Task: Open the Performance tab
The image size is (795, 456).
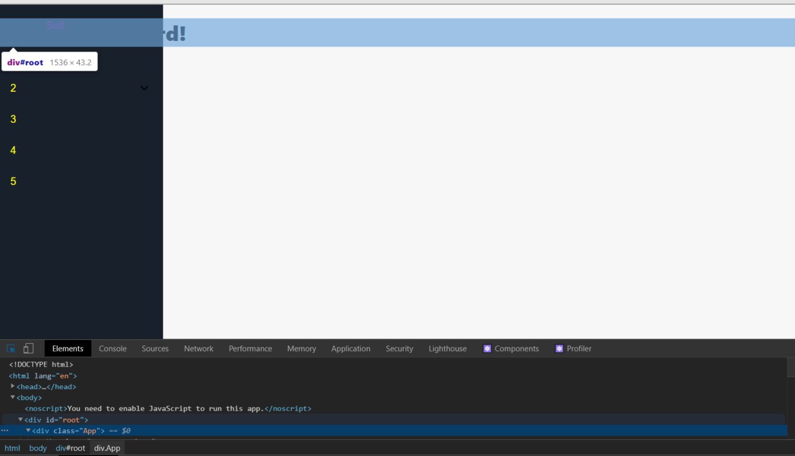Action: pos(250,349)
